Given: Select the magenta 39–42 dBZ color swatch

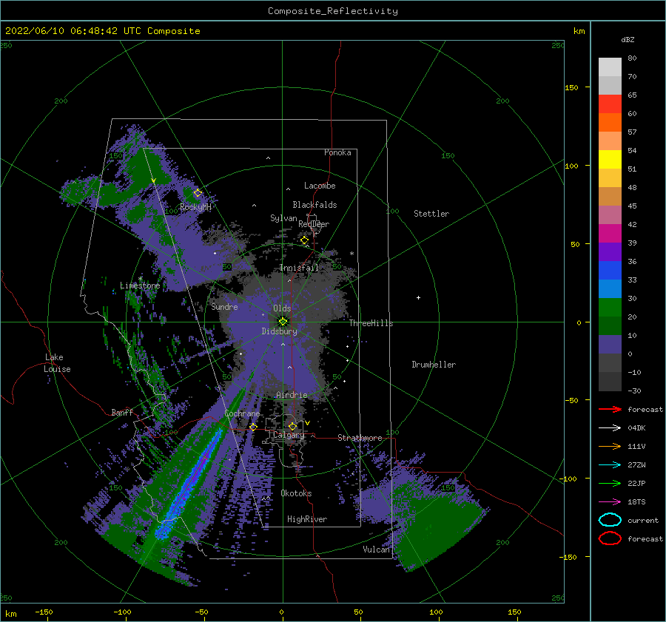Looking at the screenshot, I should tap(610, 234).
